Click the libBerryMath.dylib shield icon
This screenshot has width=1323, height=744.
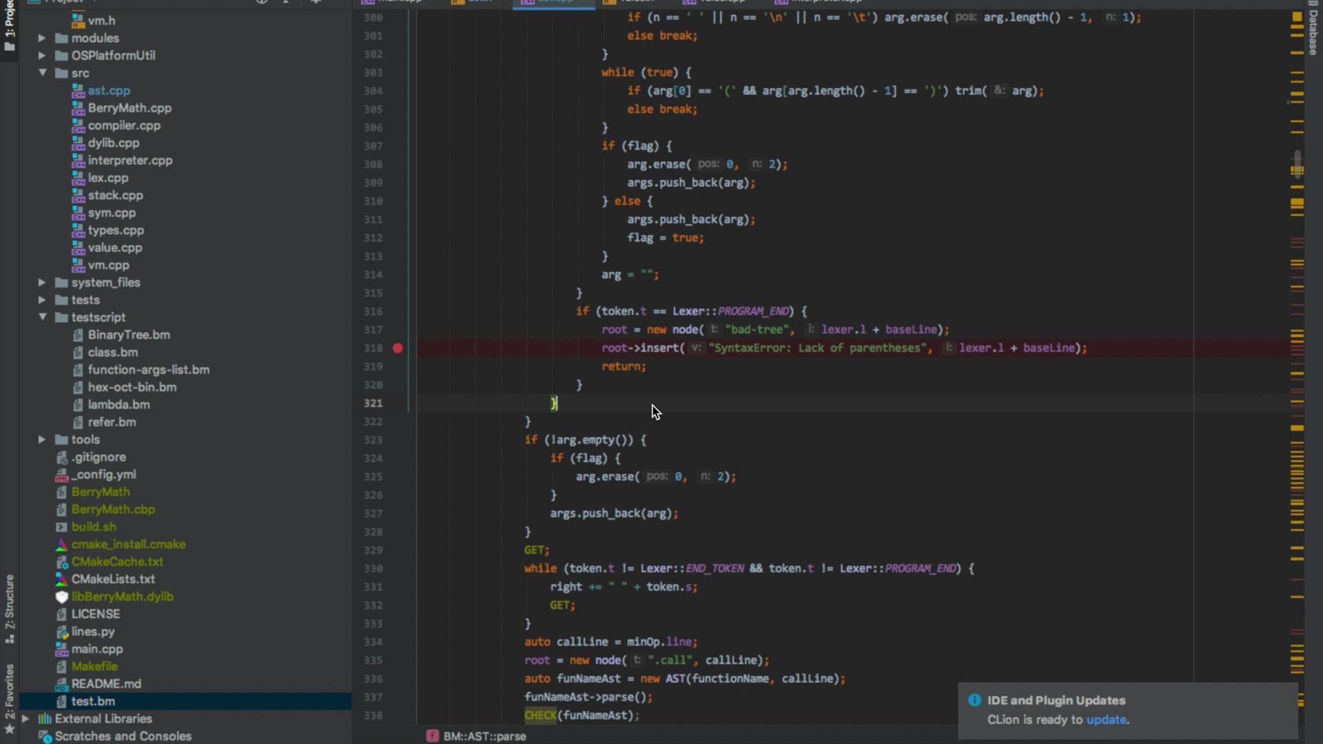pos(61,597)
